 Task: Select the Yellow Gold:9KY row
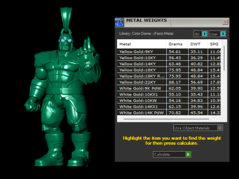[x=169, y=52]
